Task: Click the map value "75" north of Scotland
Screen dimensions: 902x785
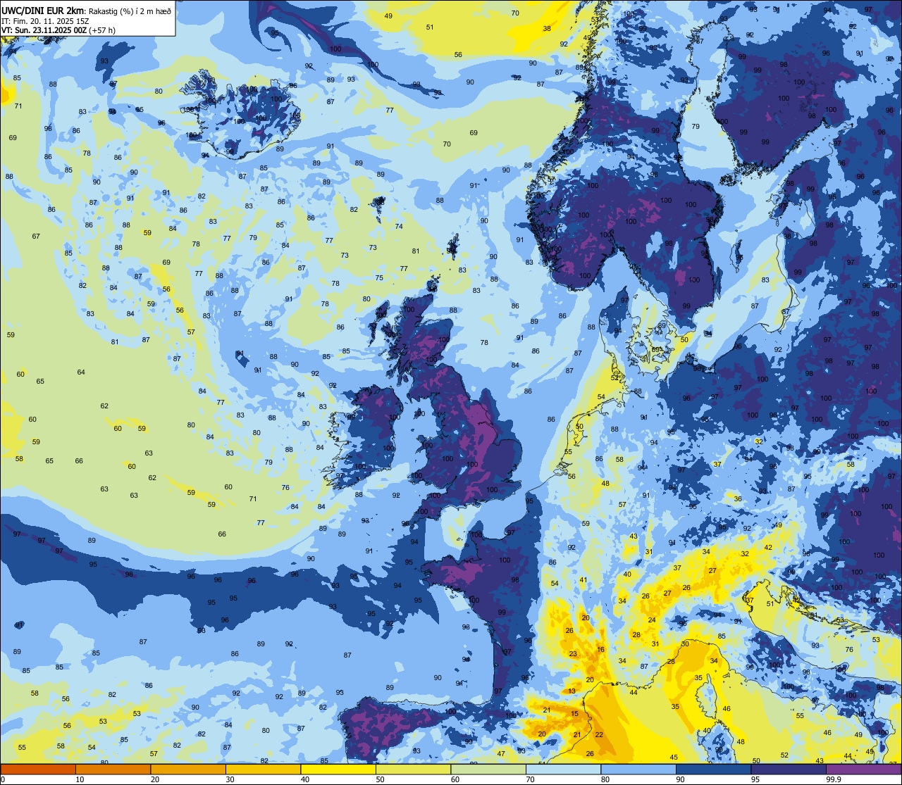Action: [379, 277]
